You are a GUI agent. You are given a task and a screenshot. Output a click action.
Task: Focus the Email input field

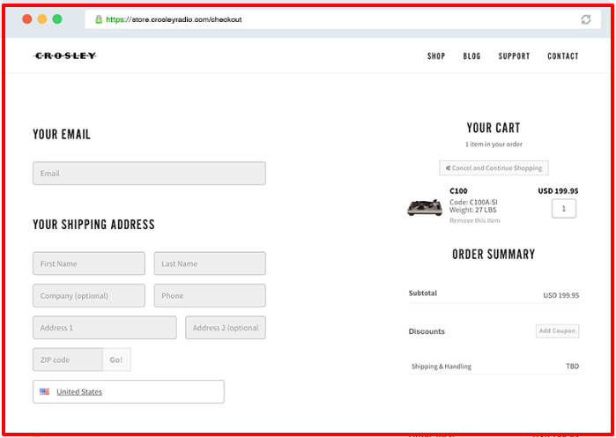(149, 174)
